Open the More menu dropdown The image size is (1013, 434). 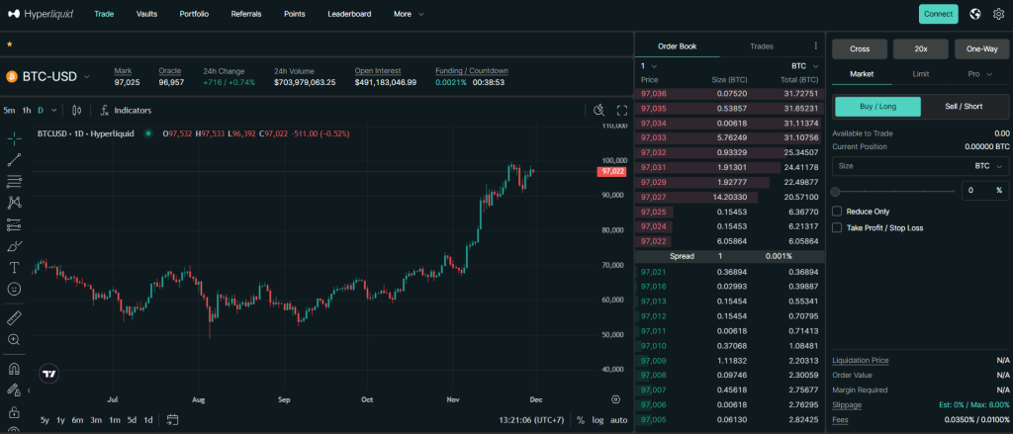click(x=408, y=14)
